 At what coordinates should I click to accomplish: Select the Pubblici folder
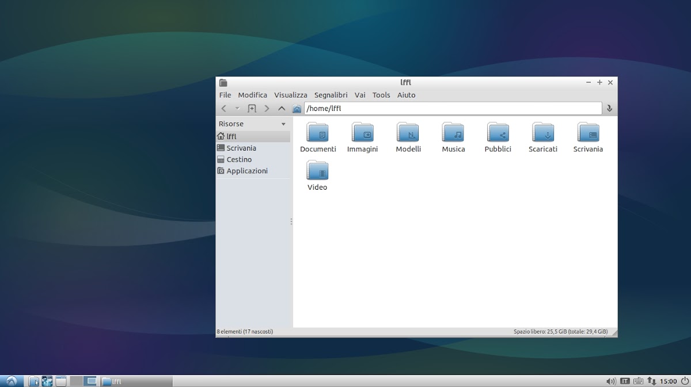498,137
